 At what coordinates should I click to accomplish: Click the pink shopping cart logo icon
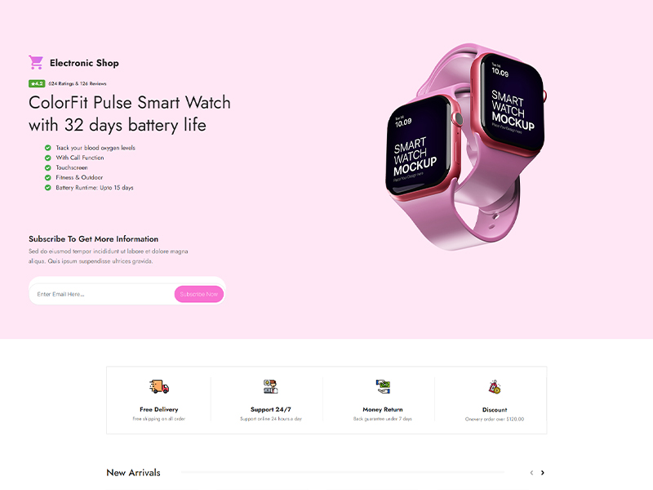click(36, 63)
